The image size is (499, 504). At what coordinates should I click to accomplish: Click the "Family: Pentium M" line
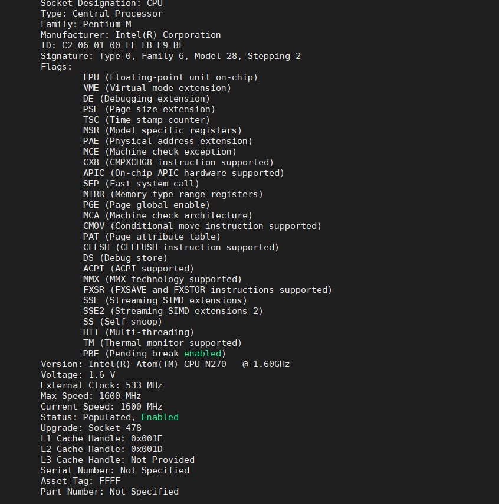(x=86, y=24)
